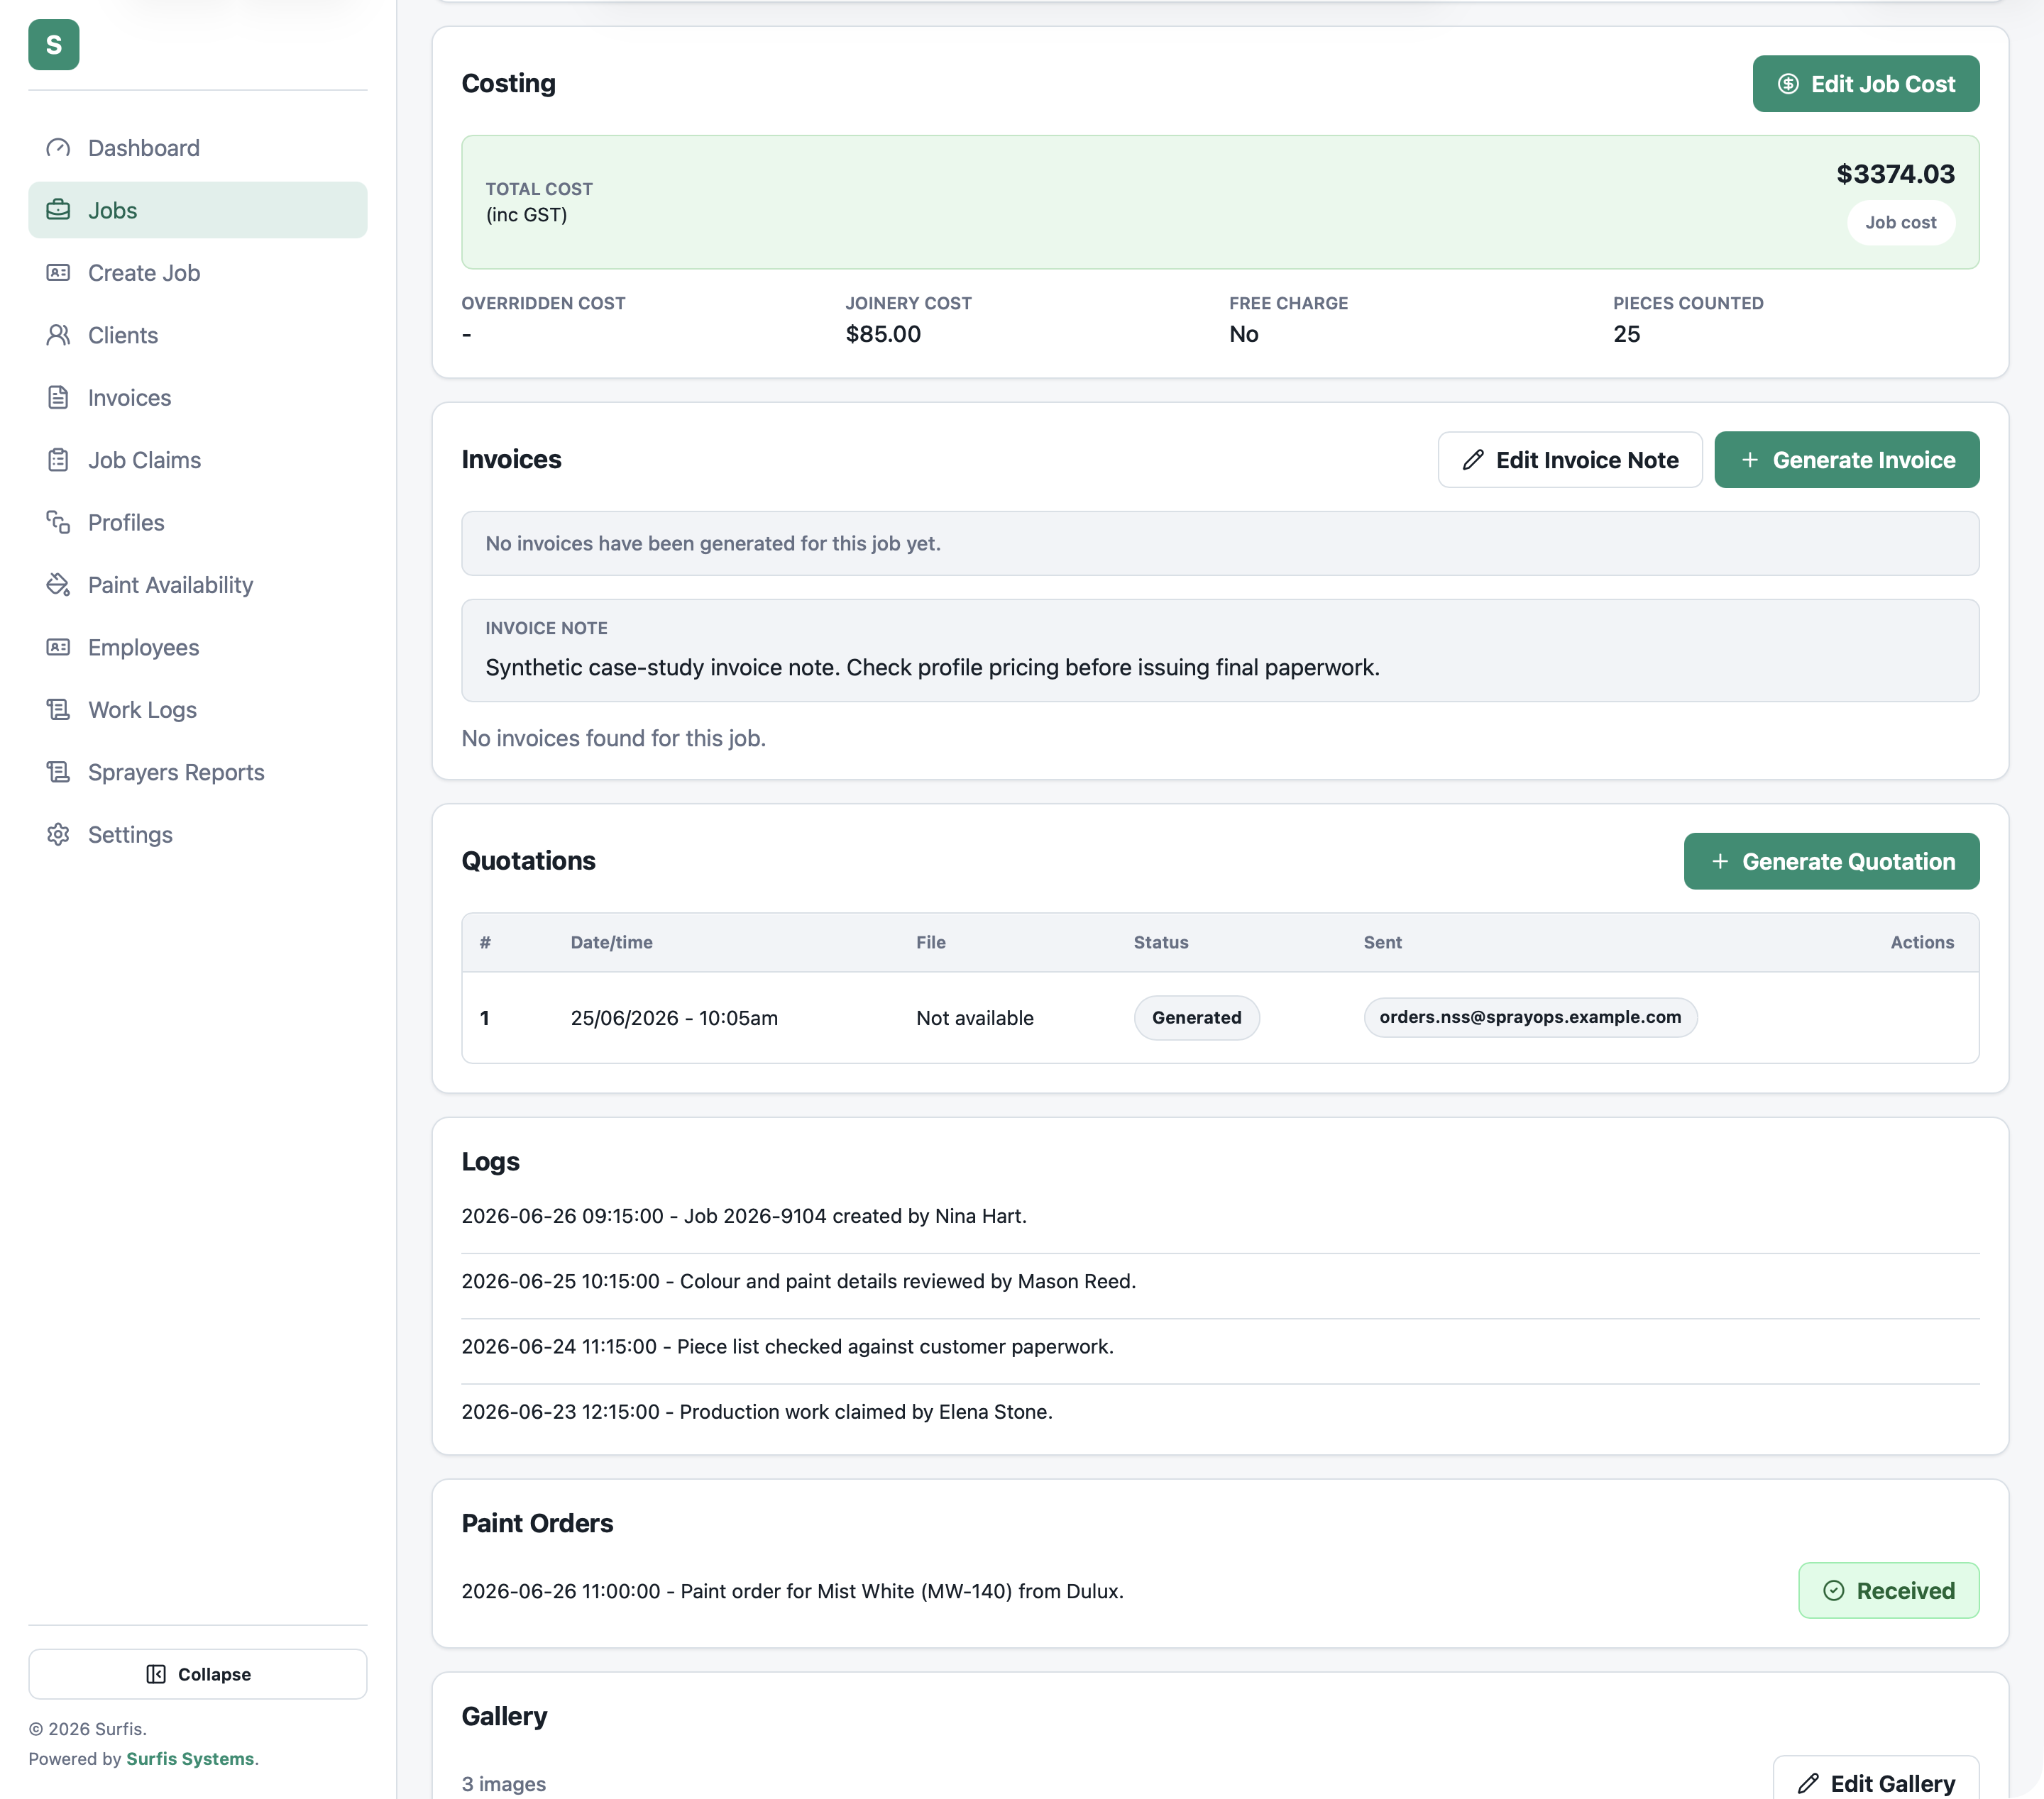The height and width of the screenshot is (1799, 2044).
Task: Click the Settings gear icon
Action: (58, 834)
